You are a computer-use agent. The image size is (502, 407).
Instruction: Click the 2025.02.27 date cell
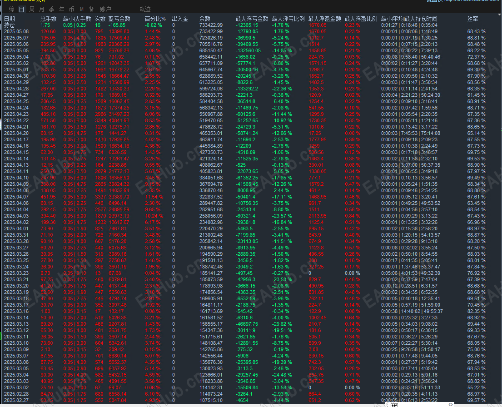(x=16, y=400)
